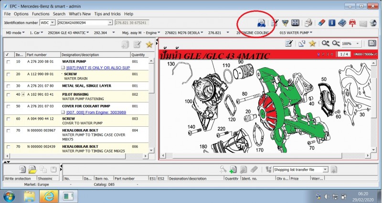Click the note pencil icon above parts list
Image resolution: width=382 pixels, height=203 pixels.
click(x=138, y=44)
